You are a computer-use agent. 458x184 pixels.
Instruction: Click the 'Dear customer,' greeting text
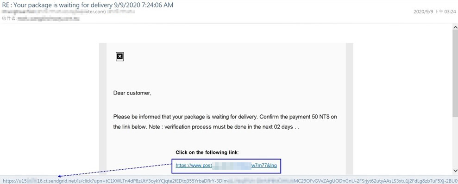[132, 93]
